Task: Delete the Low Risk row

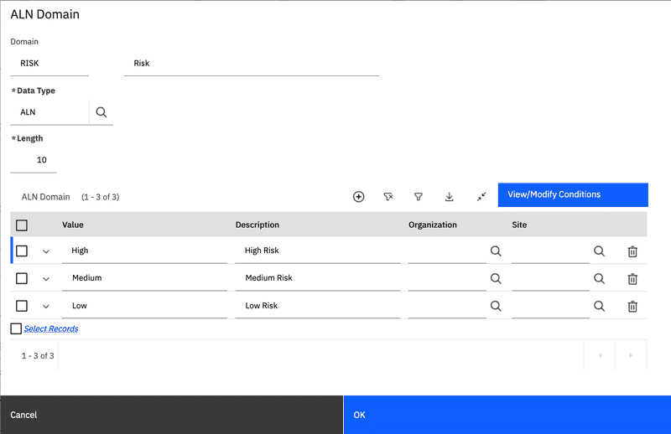Action: (632, 306)
